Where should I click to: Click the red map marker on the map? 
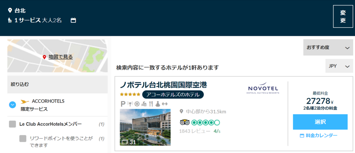[x=44, y=57]
